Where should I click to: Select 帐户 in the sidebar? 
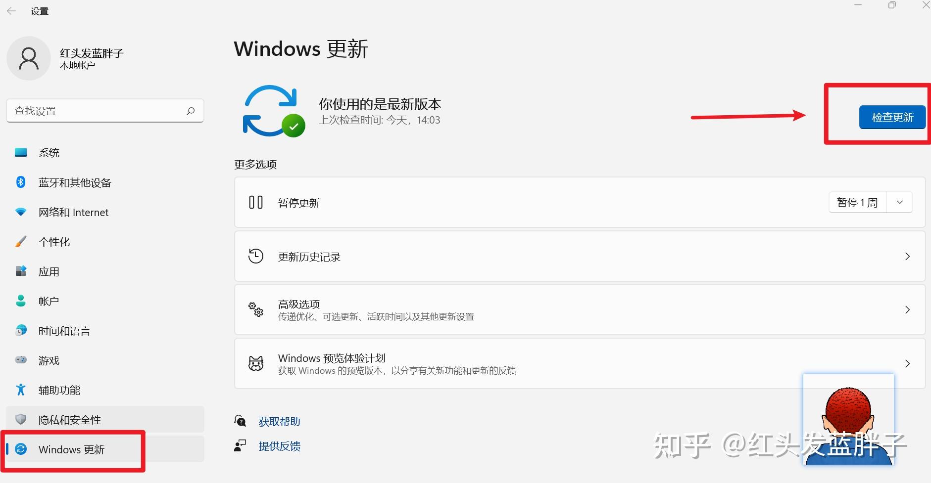point(105,301)
